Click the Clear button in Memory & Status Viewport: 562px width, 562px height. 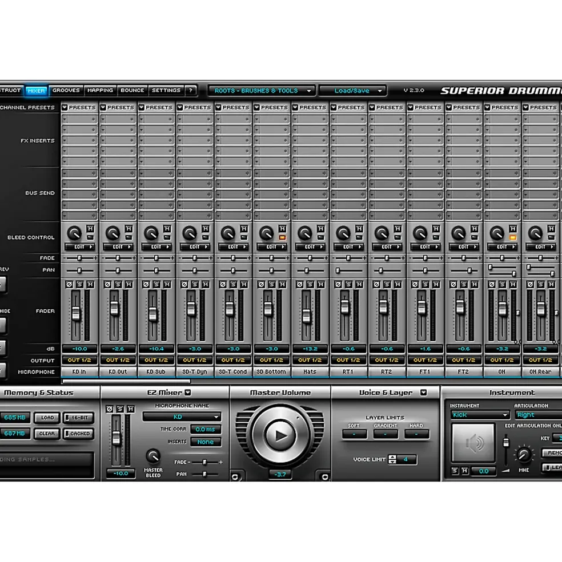point(47,434)
